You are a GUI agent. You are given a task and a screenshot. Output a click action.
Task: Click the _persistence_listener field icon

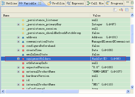(x=23, y=20)
